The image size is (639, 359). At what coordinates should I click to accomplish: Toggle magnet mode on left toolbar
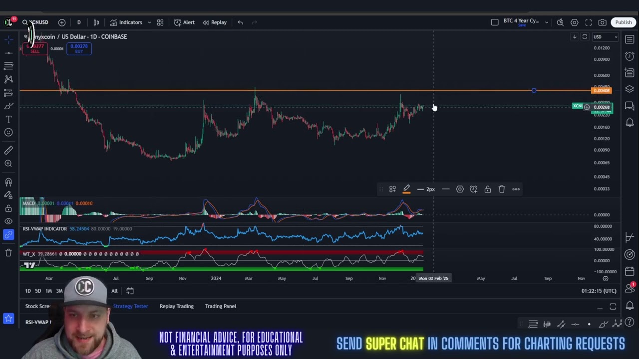8,182
